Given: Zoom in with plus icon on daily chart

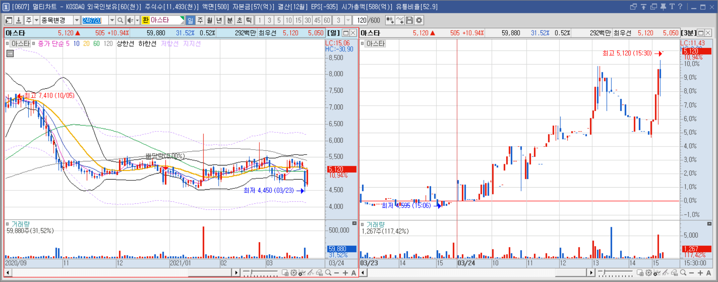Looking at the screenshot, I should pos(345,273).
